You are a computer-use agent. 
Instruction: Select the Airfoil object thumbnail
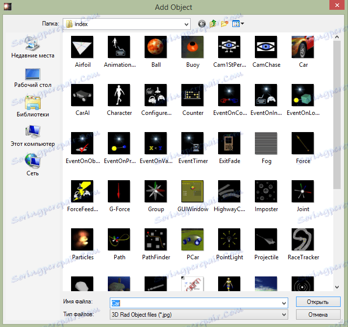coord(82,47)
